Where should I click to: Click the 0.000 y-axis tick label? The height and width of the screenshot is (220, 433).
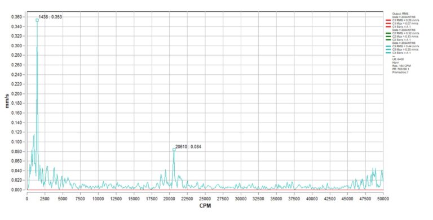pos(16,190)
